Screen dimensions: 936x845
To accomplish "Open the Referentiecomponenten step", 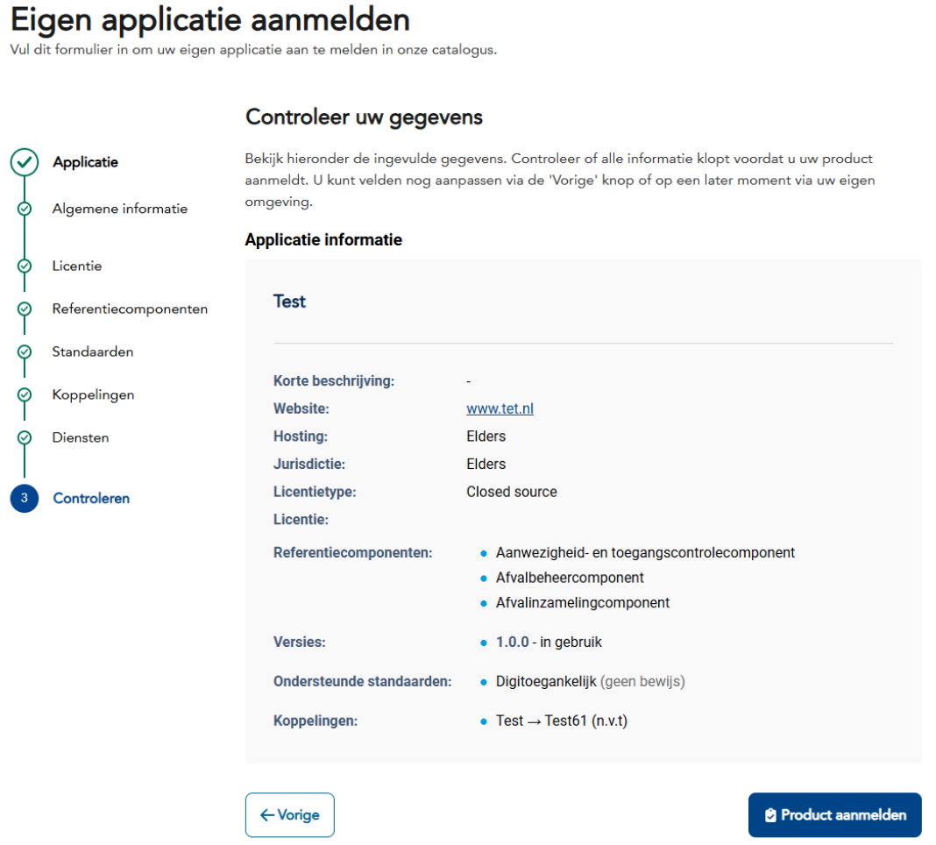I will [130, 309].
